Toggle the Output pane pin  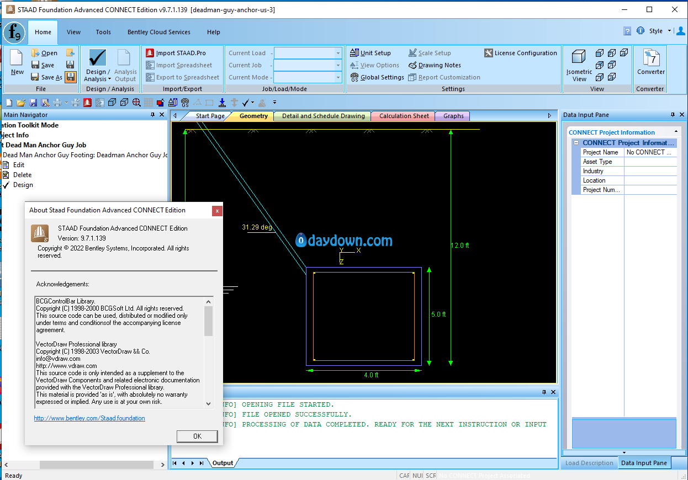544,392
